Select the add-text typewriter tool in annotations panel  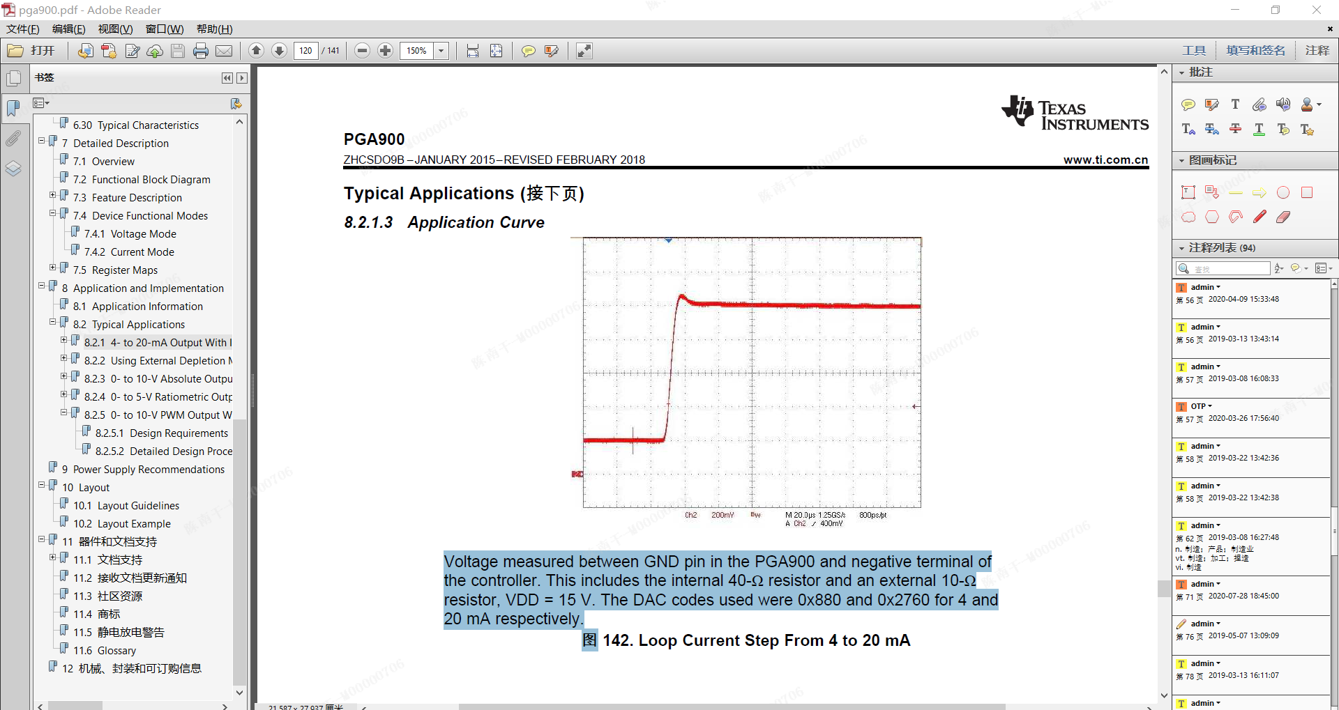click(x=1235, y=105)
